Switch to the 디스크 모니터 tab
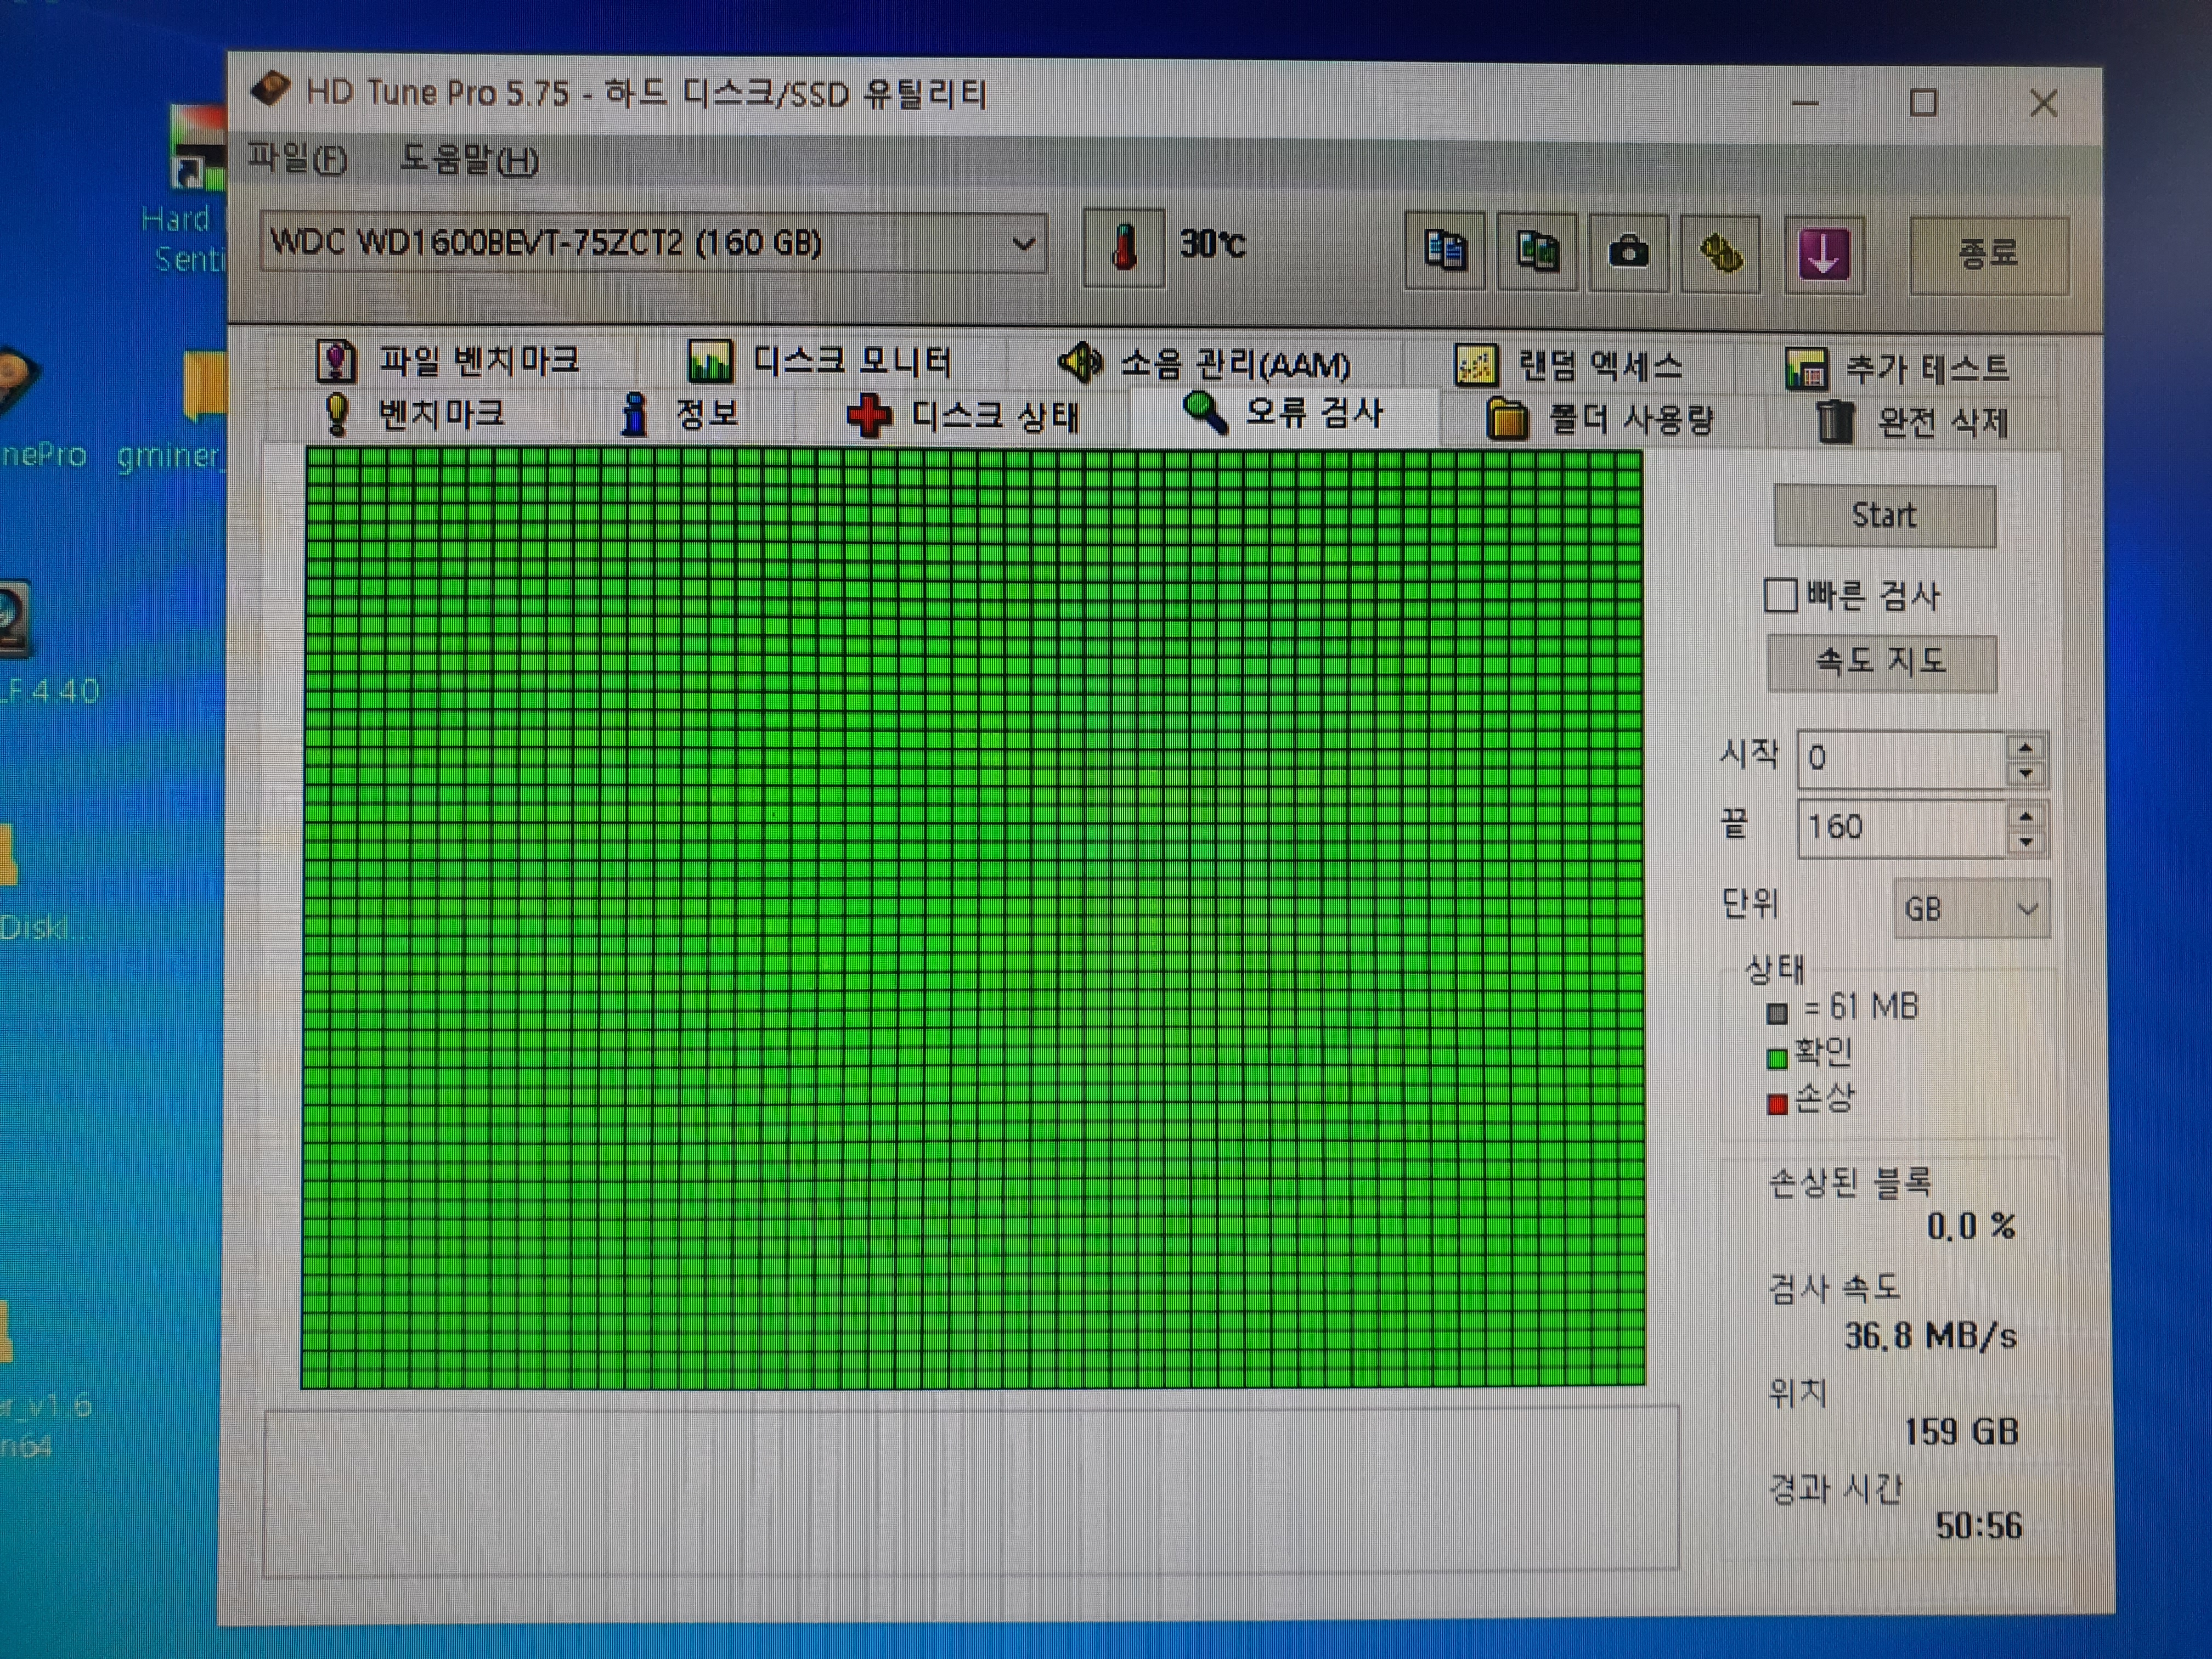The image size is (2212, 1659). [819, 361]
